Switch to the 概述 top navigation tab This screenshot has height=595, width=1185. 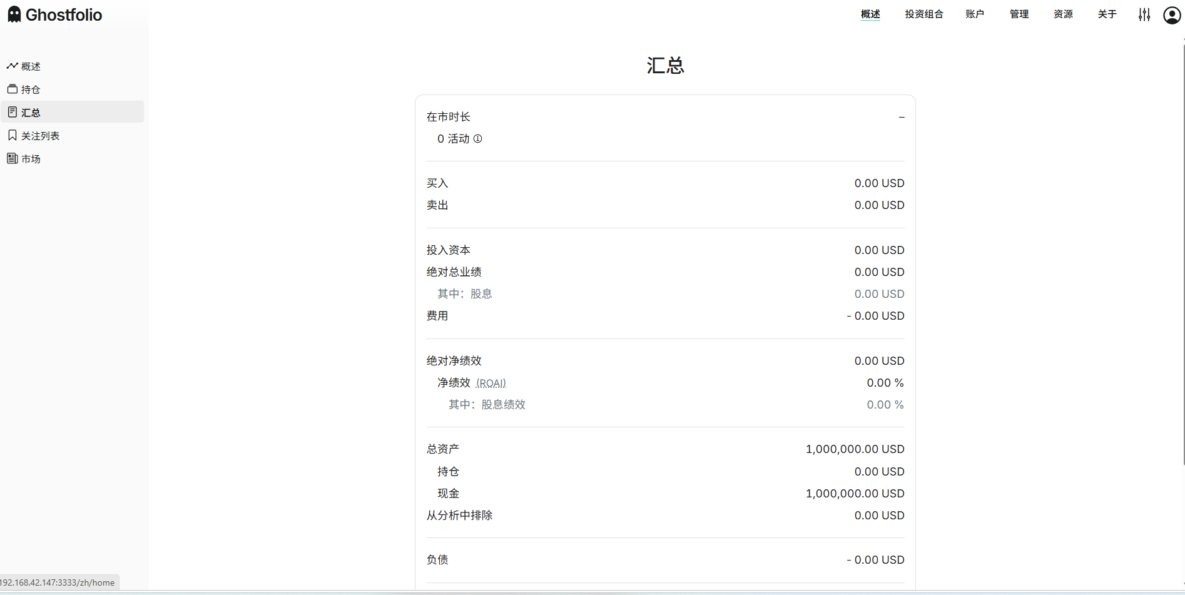click(870, 14)
